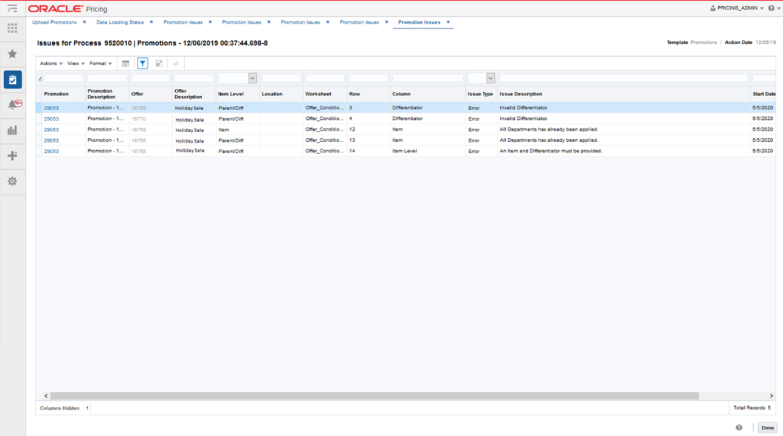Viewport: 783px width, 436px height.
Task: Open the Actions menu
Action: [x=51, y=64]
